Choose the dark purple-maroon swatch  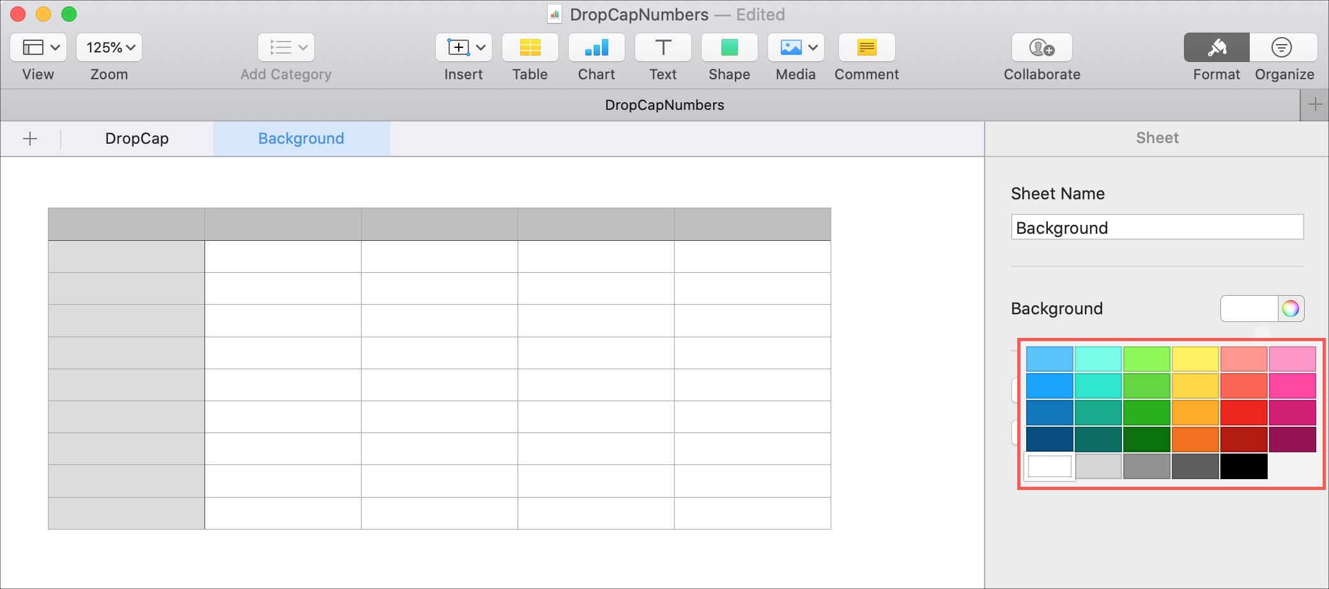coord(1293,440)
